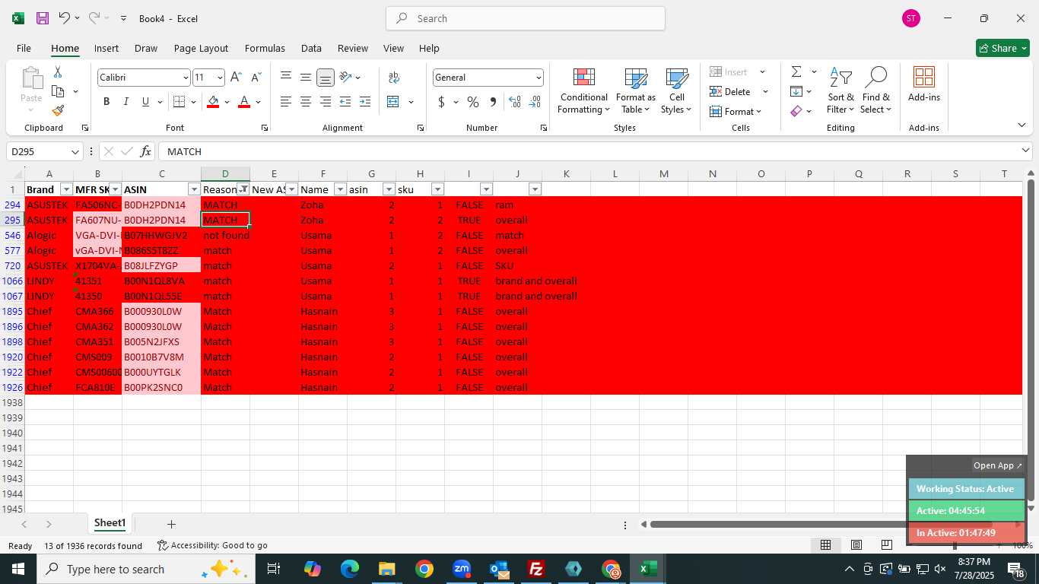Image resolution: width=1039 pixels, height=584 pixels.
Task: Expand the font name combo box
Action: (185, 78)
